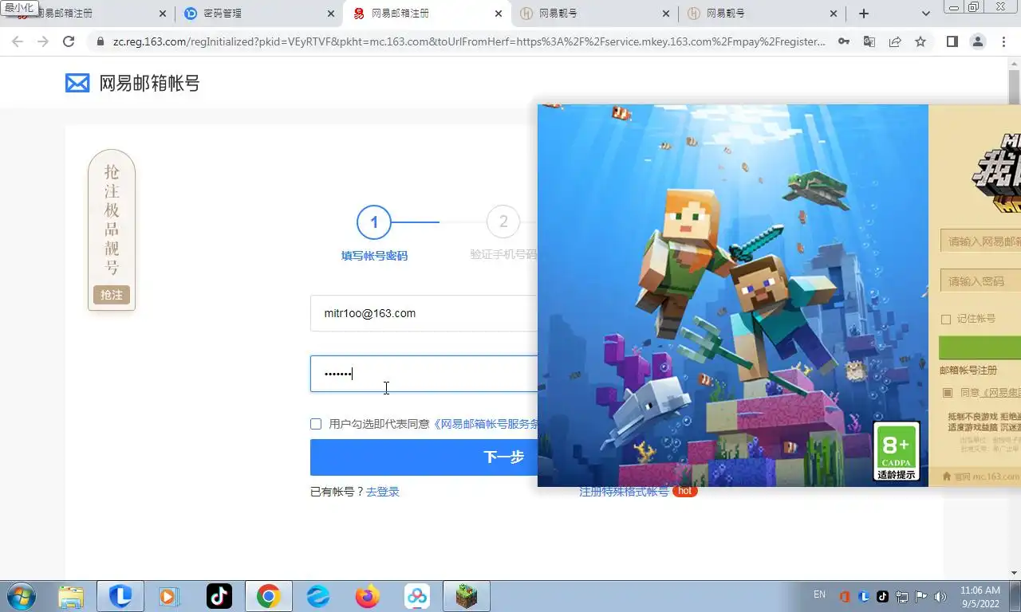Click the step 2 验证手机号码 circle
Image resolution: width=1021 pixels, height=612 pixels.
[x=503, y=222]
